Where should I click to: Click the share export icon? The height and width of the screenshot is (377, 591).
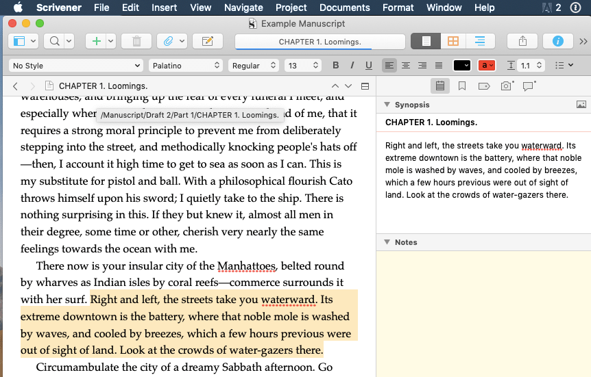pos(522,41)
